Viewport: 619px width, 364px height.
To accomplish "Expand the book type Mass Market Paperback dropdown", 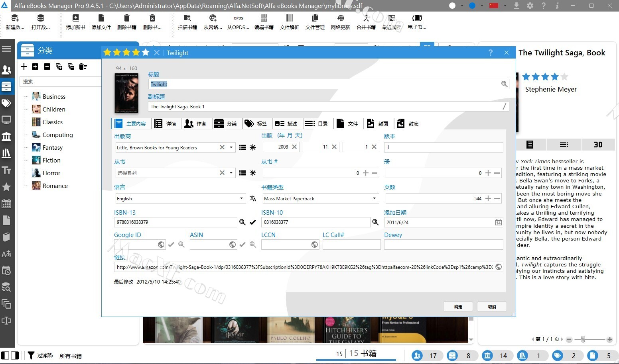I will [x=374, y=198].
